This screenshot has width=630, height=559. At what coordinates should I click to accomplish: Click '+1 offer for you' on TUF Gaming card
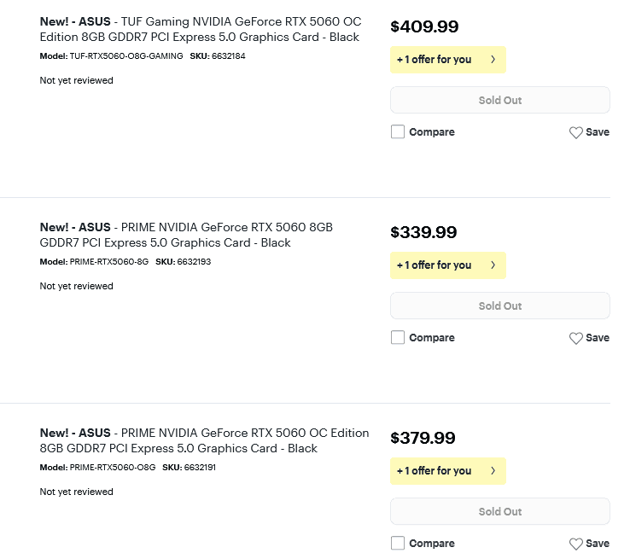(448, 60)
